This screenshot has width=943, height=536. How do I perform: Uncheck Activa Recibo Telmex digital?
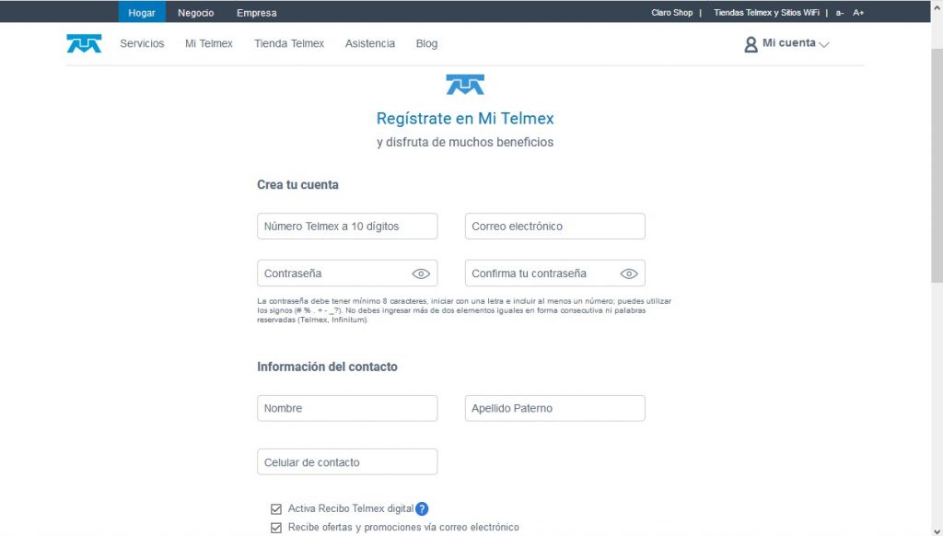tap(276, 509)
